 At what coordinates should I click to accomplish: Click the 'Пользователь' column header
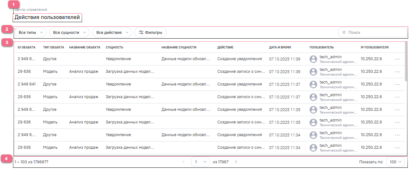(321, 47)
